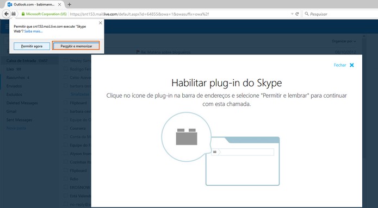Open the Sent Messages folder
378x208 pixels.
pyautogui.click(x=19, y=119)
